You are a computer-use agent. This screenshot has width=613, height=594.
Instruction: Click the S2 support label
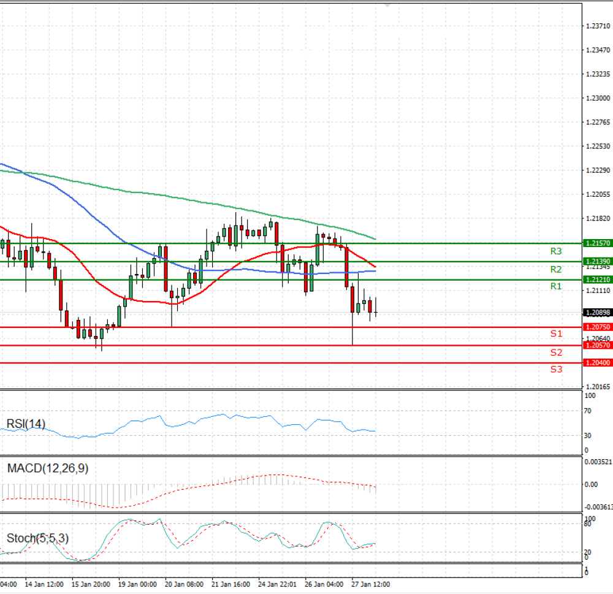(557, 352)
